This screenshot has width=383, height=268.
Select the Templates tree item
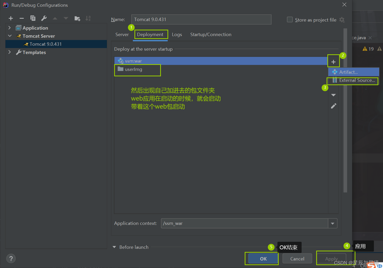point(34,52)
